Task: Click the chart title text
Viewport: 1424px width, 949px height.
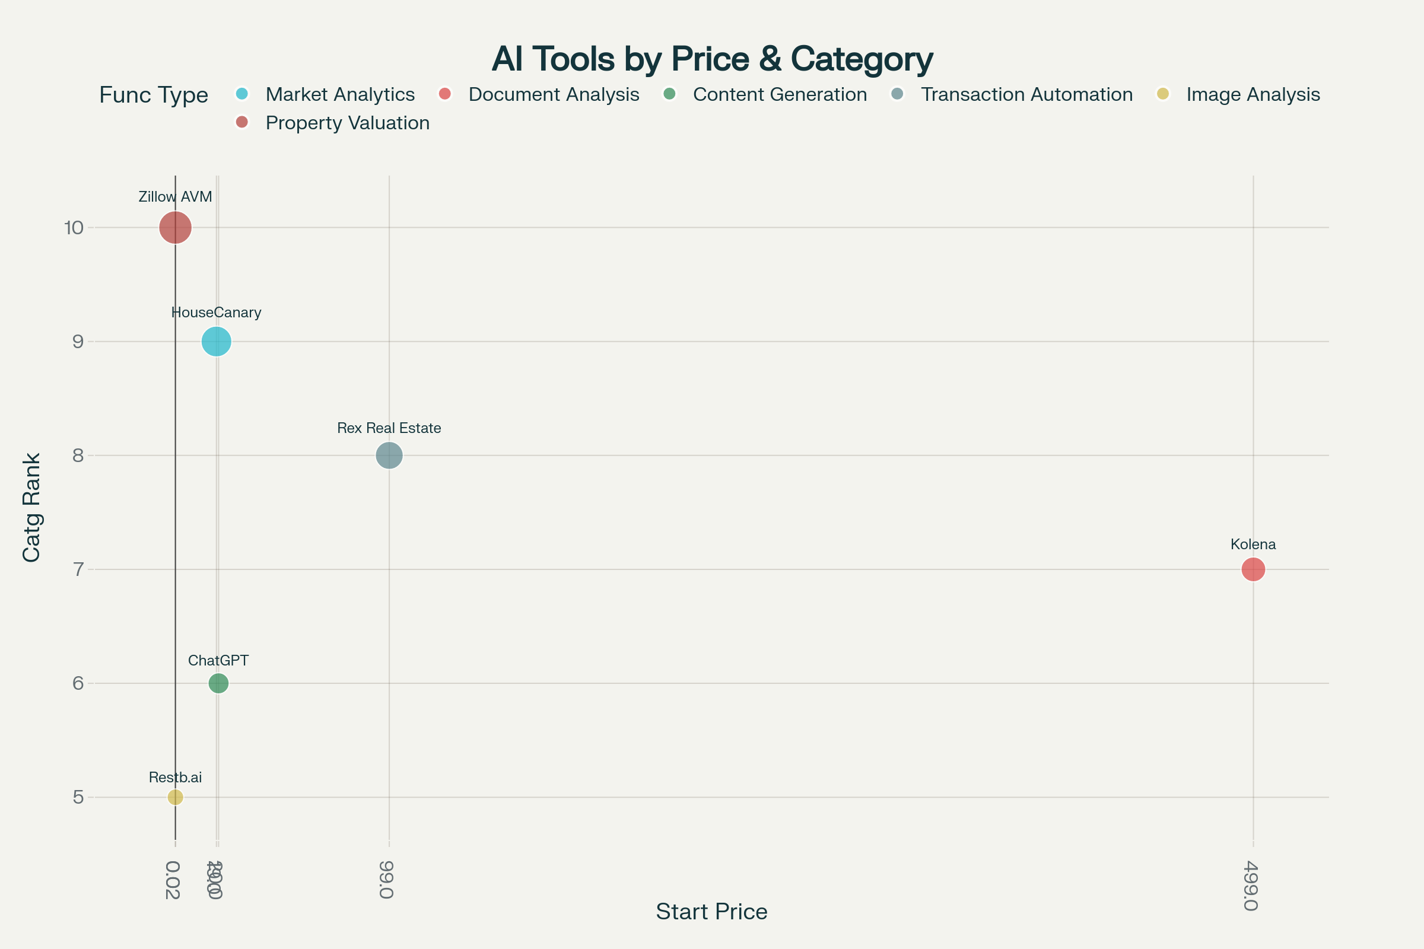Action: [712, 59]
